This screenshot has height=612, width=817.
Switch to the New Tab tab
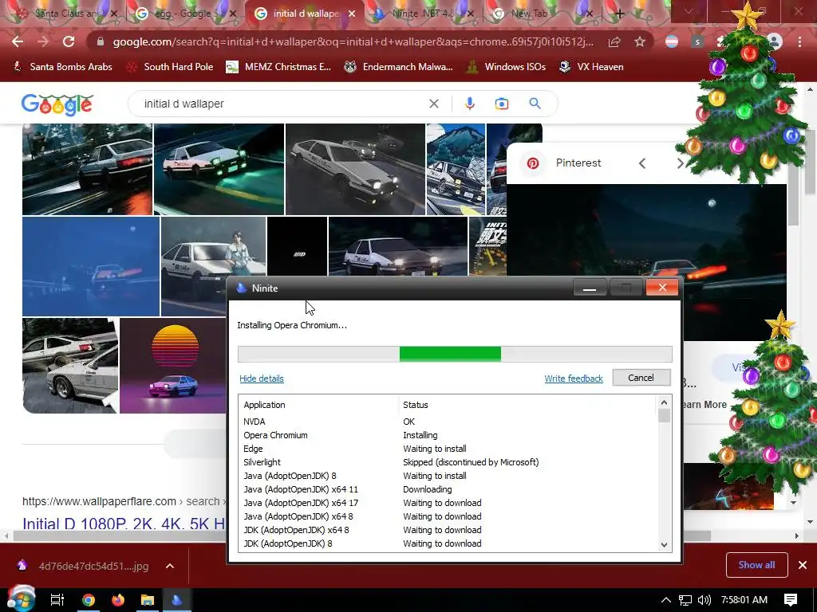click(529, 14)
